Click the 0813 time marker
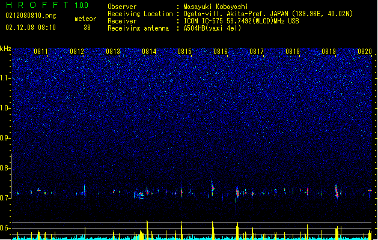Screen dimensions: 378x240 click(x=113, y=52)
